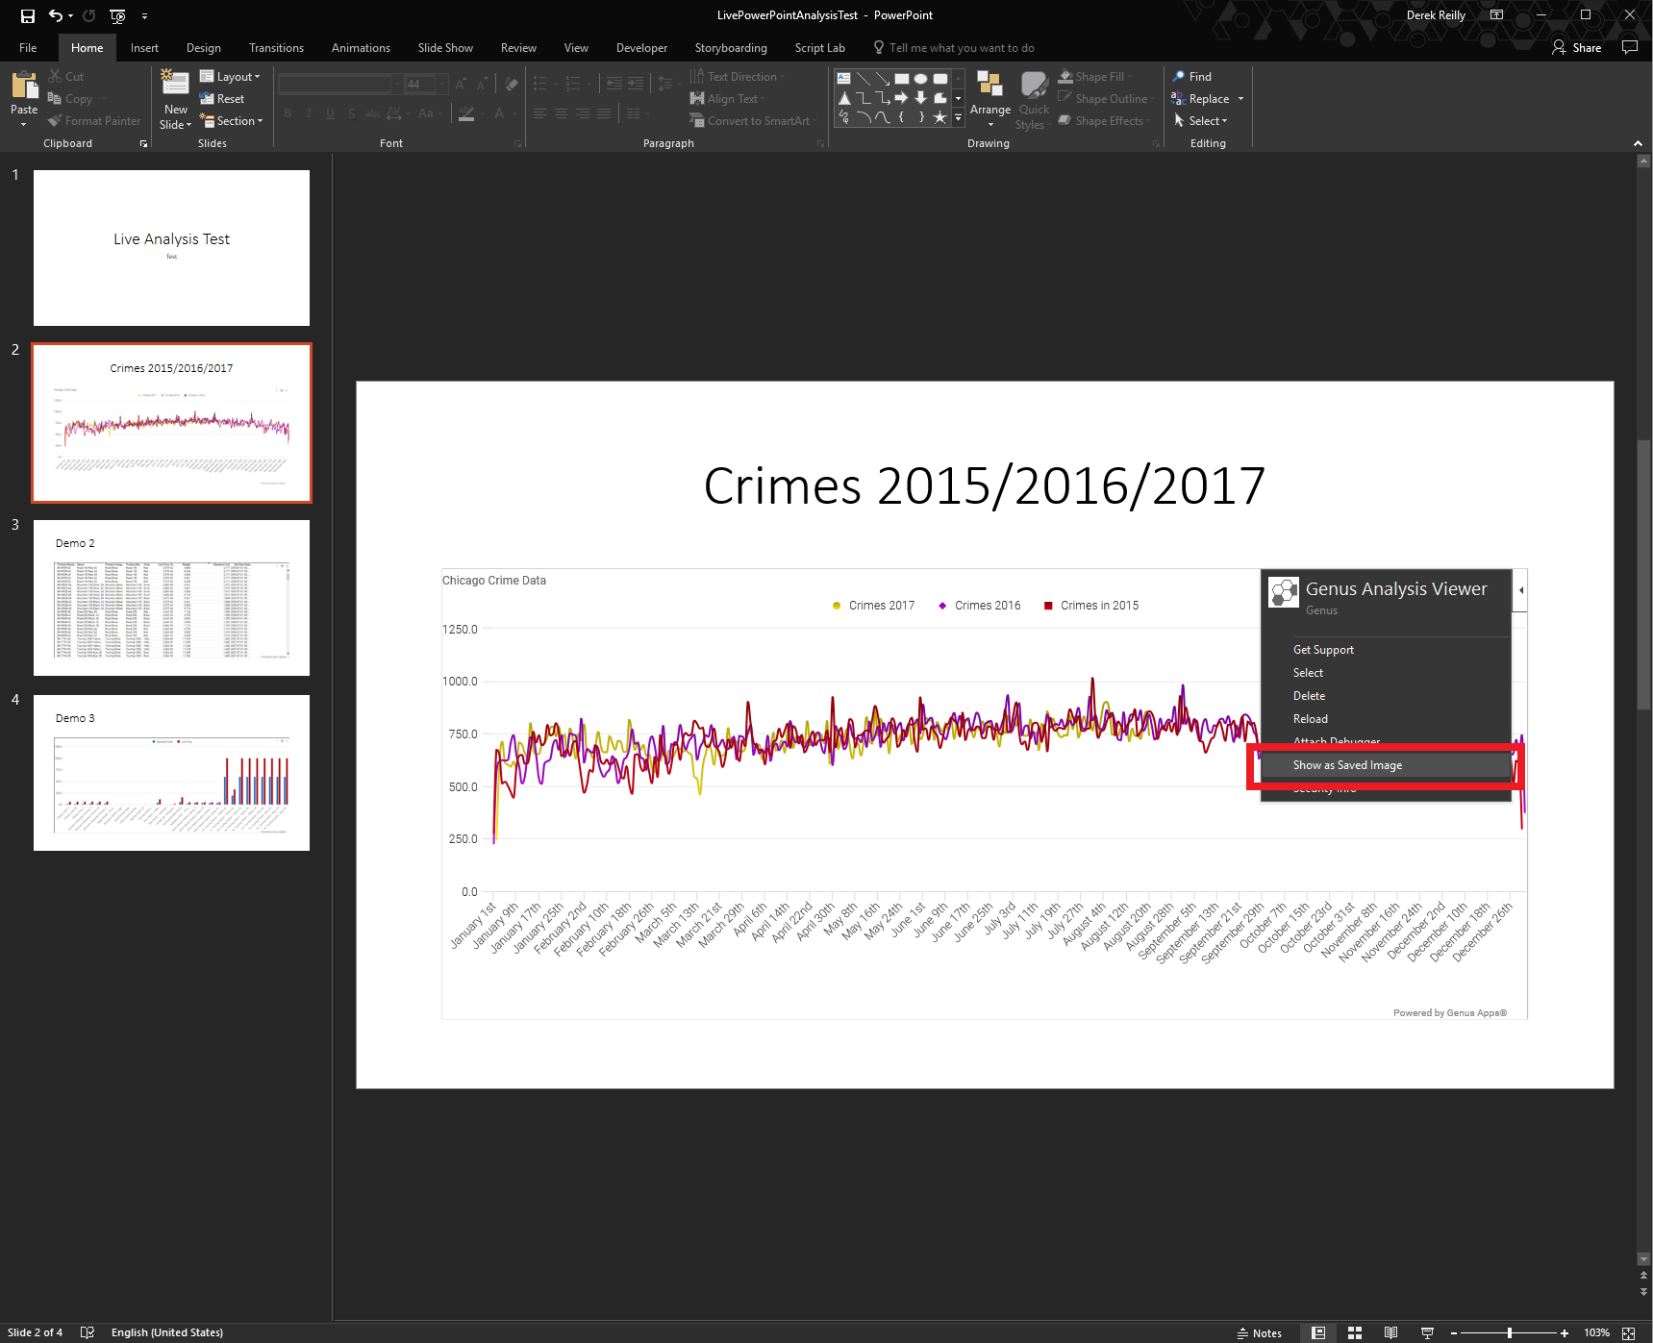Open the Clipboard pane launcher

tap(144, 144)
